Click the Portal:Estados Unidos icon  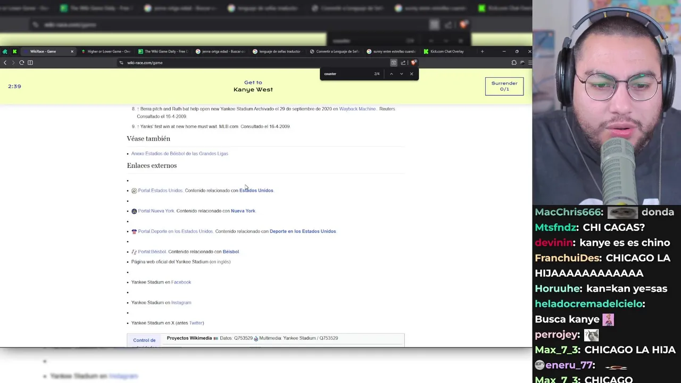click(x=134, y=190)
